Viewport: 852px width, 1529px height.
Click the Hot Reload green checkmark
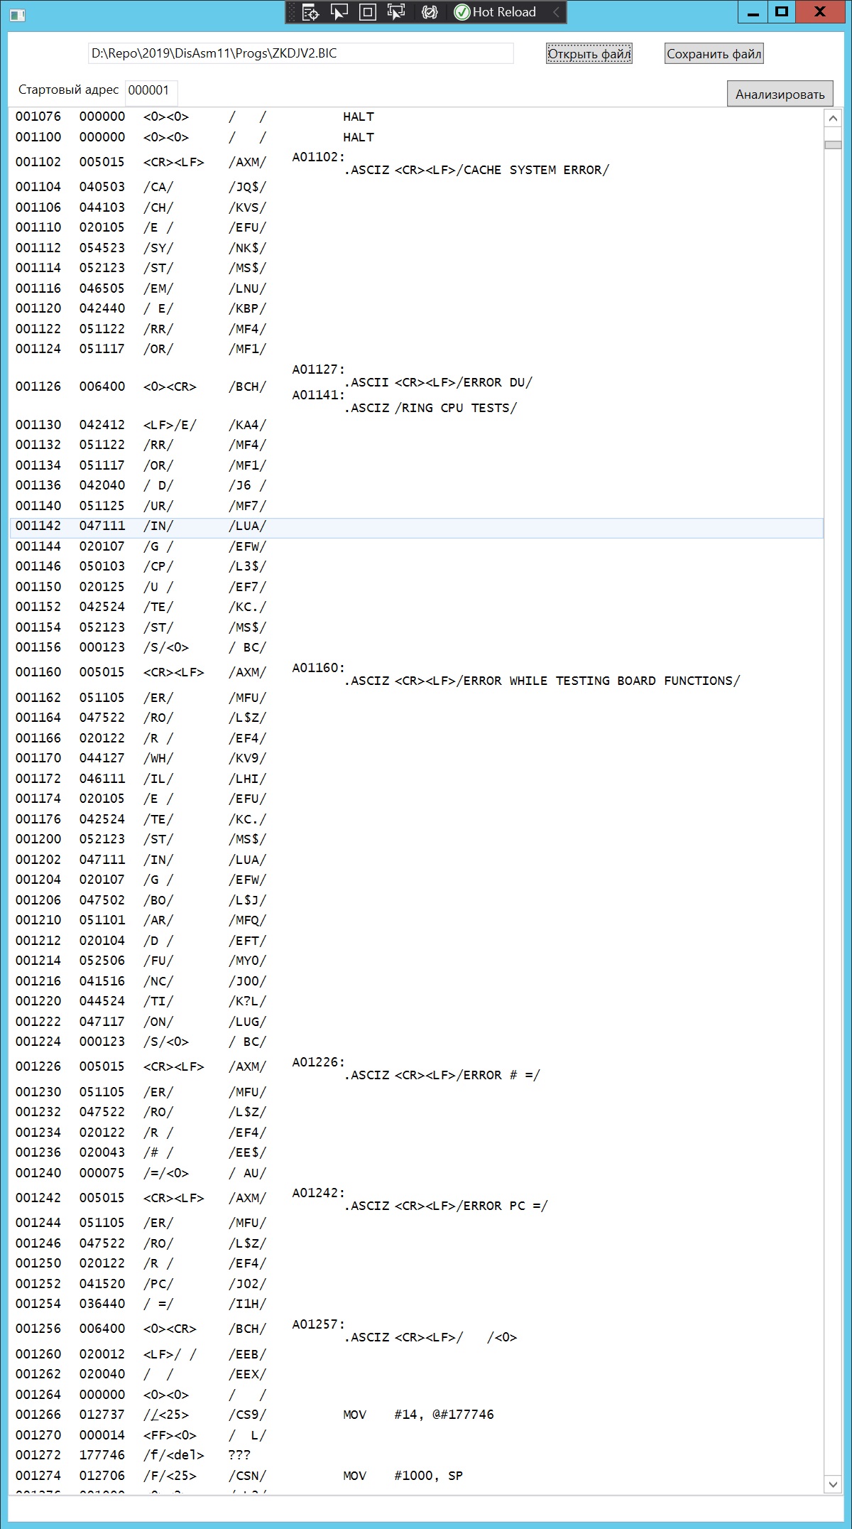tap(462, 12)
